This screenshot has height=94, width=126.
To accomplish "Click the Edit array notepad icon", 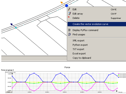I will (70, 14).
